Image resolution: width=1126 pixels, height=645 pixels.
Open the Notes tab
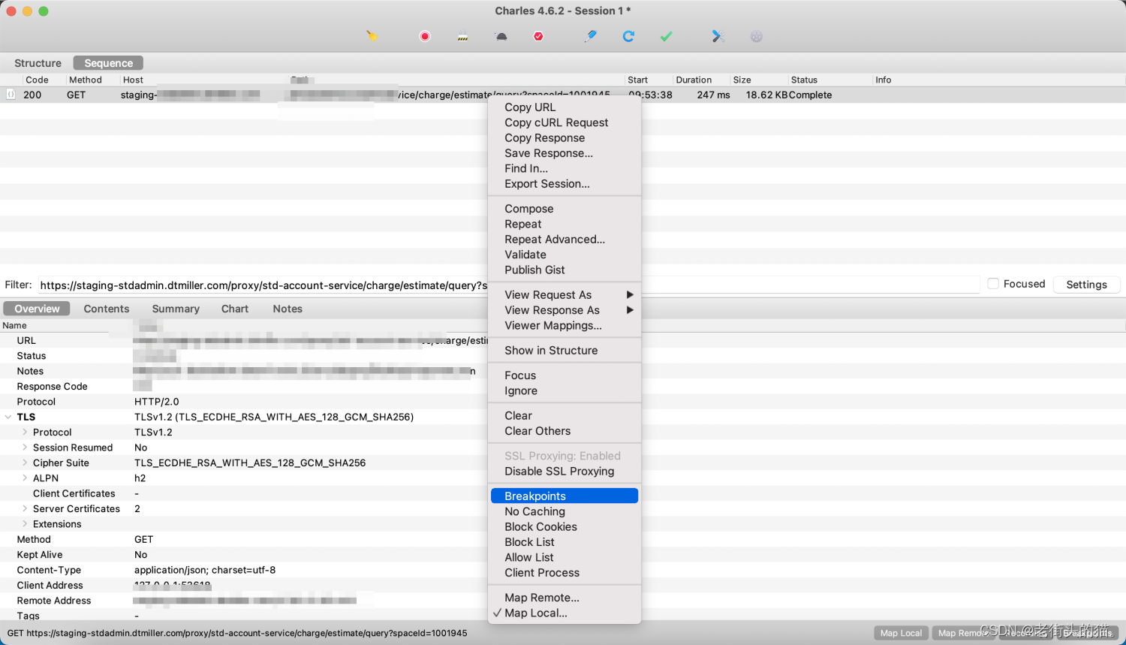288,309
